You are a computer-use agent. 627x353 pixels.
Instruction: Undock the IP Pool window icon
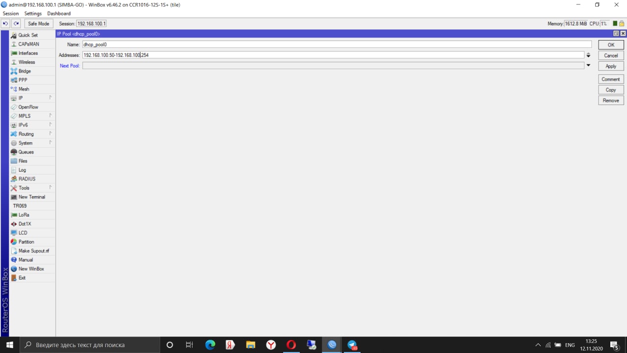coord(616,33)
